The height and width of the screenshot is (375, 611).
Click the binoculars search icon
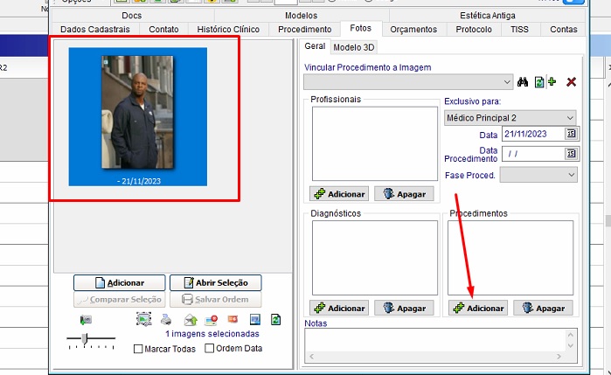(523, 82)
